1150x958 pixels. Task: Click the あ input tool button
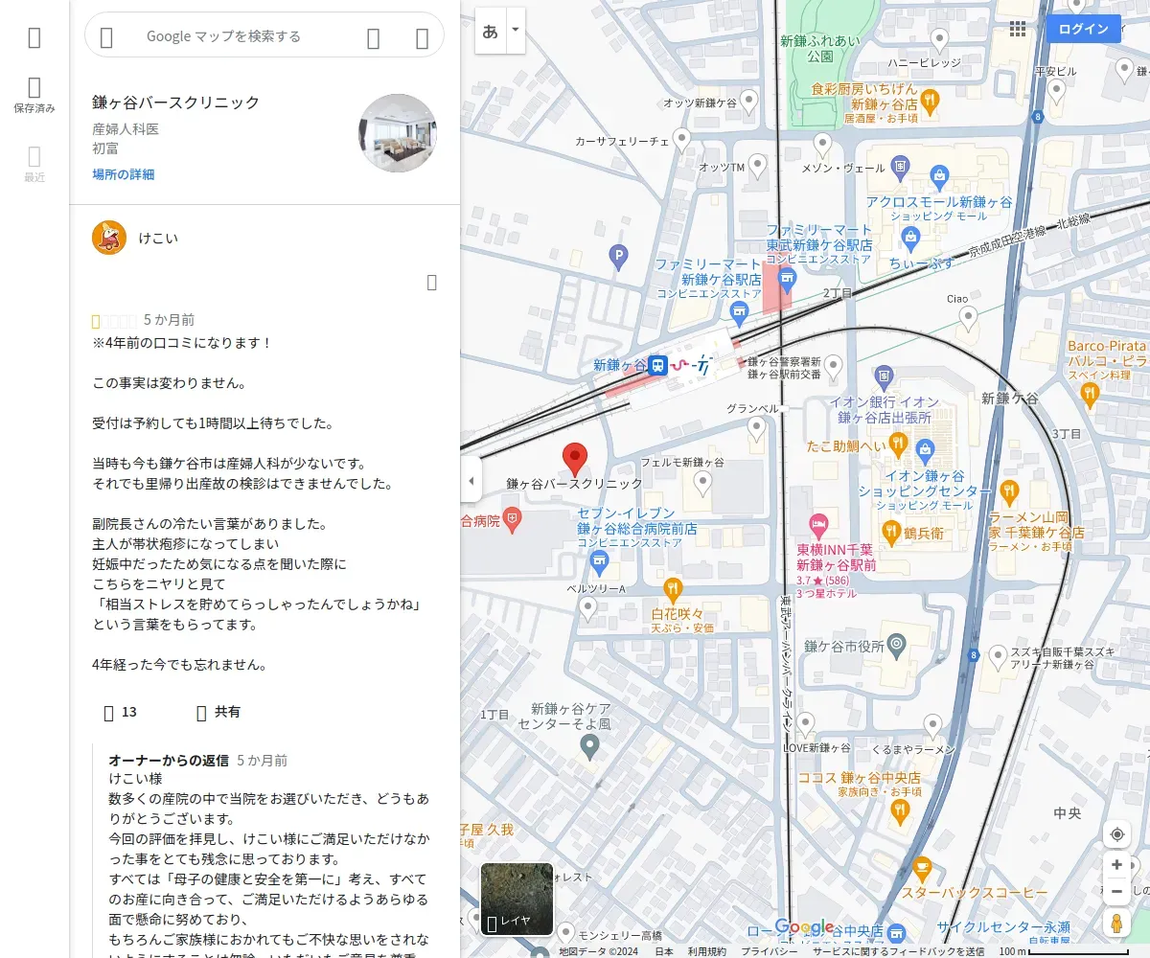pyautogui.click(x=491, y=30)
